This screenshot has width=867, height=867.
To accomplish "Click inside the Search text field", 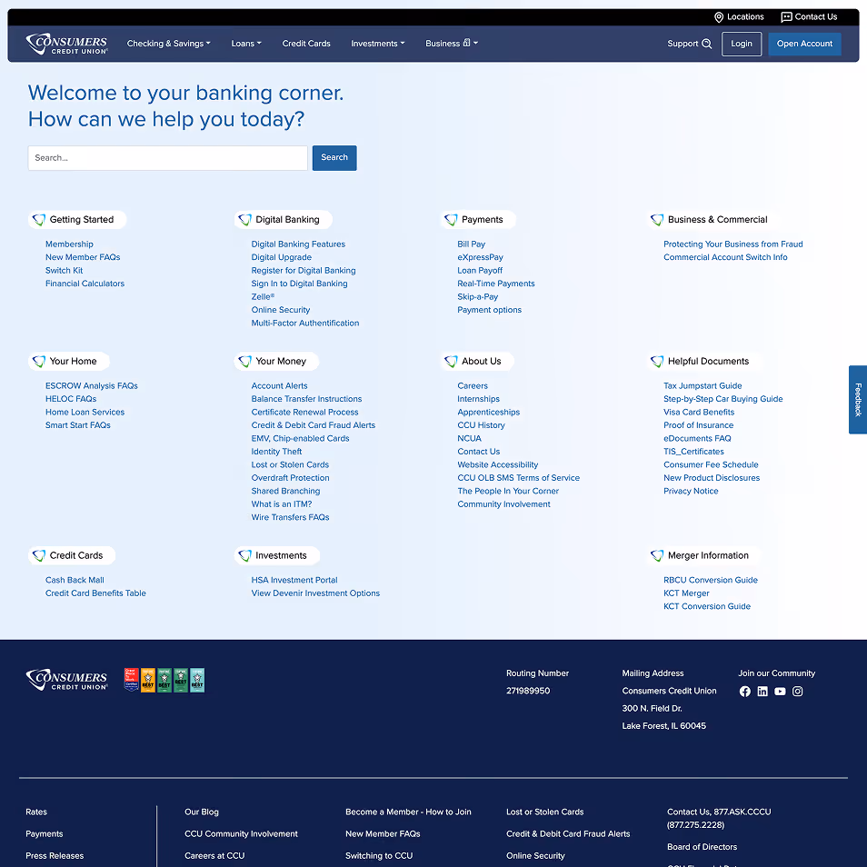I will click(x=167, y=157).
